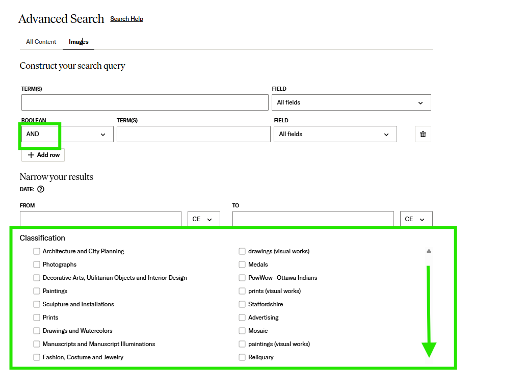
Task: Open the Search Help link
Action: coord(126,19)
